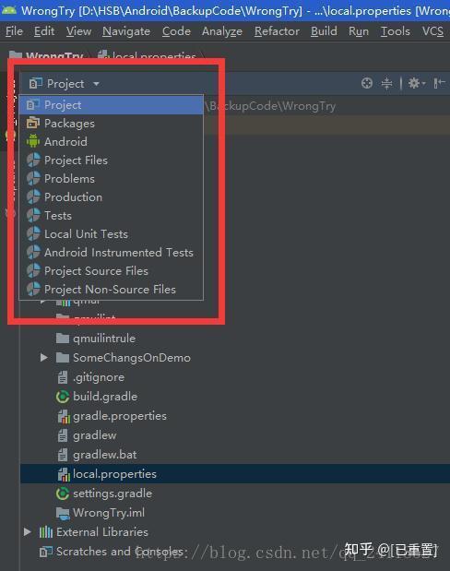Click the qmuilintrule folder icon
450x571 pixels.
[x=63, y=339]
